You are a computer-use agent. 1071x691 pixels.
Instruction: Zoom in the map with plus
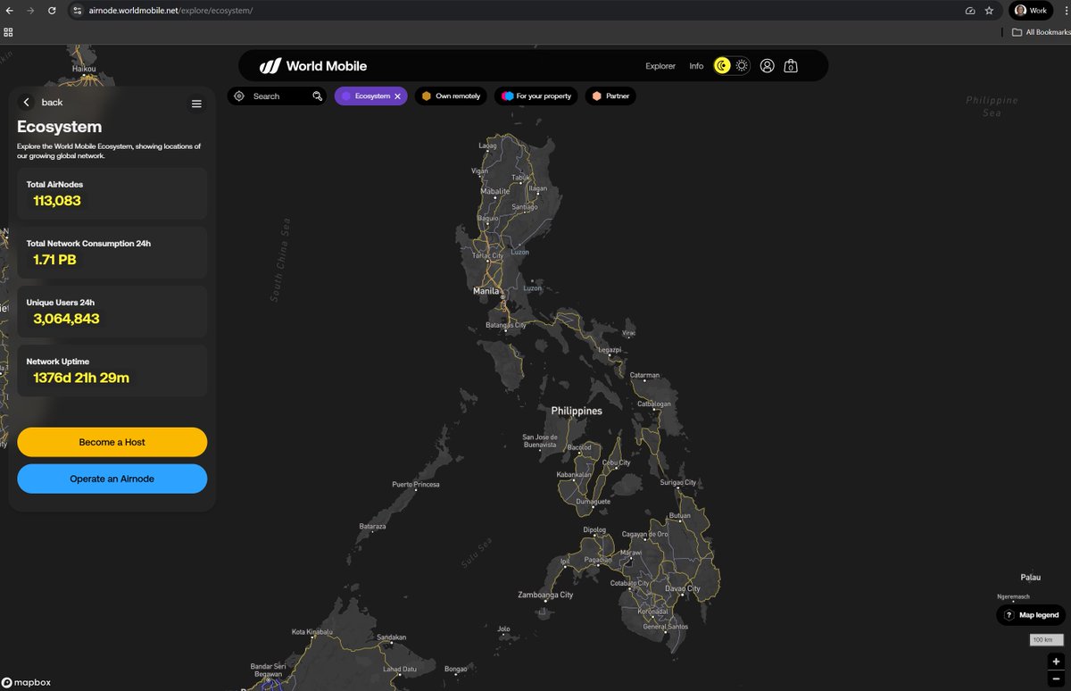pos(1056,662)
